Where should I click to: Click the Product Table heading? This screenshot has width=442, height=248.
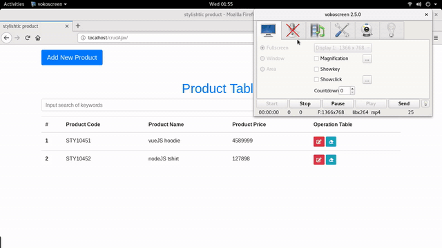[218, 89]
